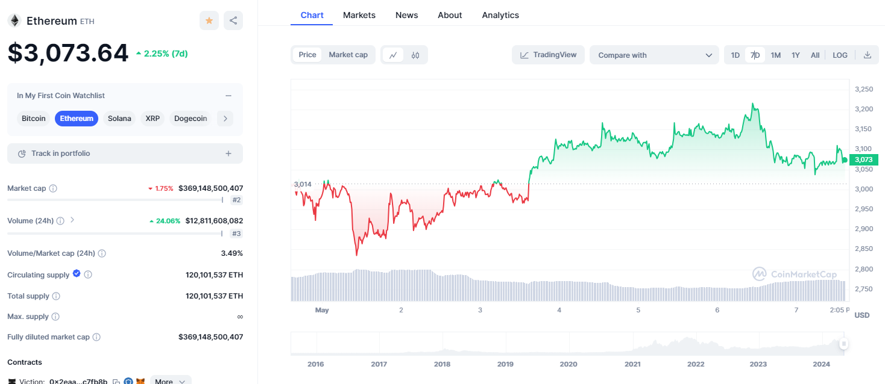Screen dimensions: 885x384
Task: Open the Compare with dropdown
Action: click(x=654, y=55)
